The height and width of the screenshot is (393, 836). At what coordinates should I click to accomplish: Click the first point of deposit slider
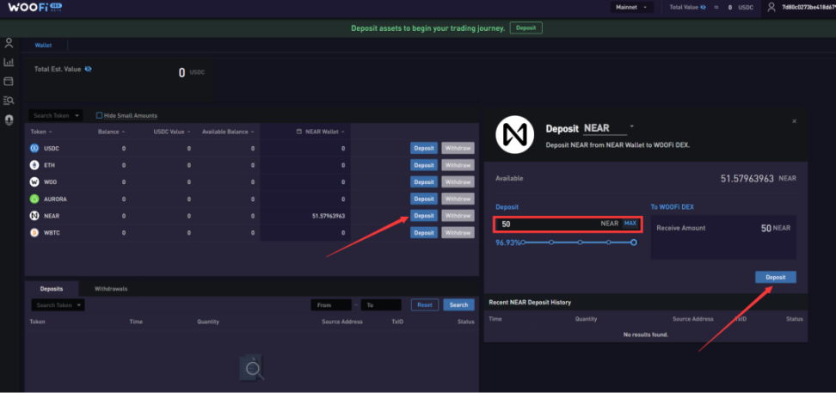tap(524, 243)
